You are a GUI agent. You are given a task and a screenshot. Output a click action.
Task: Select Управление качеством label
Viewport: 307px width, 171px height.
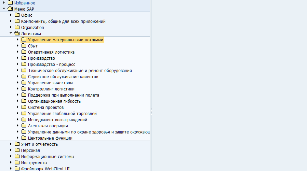click(x=50, y=83)
